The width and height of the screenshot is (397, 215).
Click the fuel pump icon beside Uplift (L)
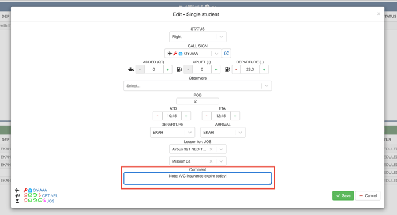coord(179,69)
